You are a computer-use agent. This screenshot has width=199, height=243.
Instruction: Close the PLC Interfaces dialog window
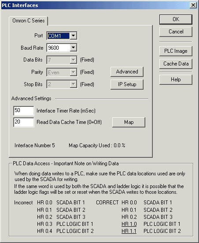pos(193,5)
